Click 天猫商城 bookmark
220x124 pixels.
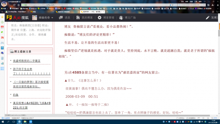pos(68,9)
